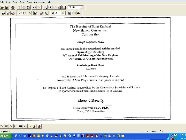
Task: Click the 'Chair, CME Committee' text
Action: (x=91, y=111)
